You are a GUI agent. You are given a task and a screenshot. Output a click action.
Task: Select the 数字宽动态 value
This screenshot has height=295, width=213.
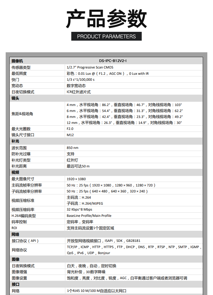76,86
